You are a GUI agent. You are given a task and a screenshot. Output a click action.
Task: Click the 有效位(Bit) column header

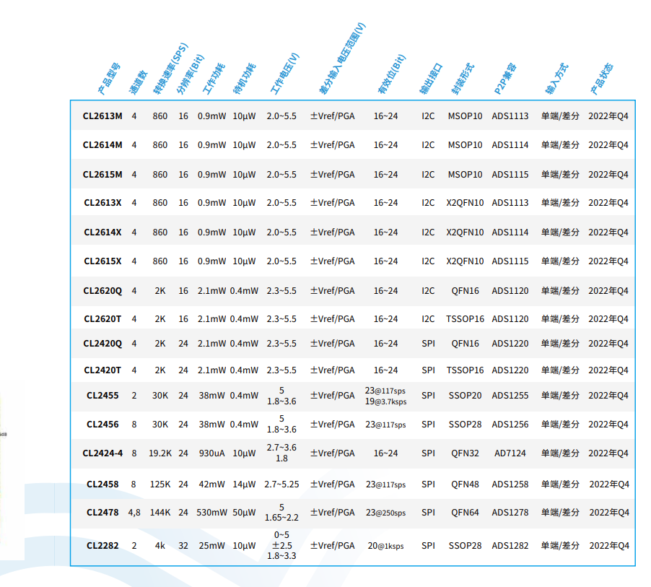click(391, 74)
